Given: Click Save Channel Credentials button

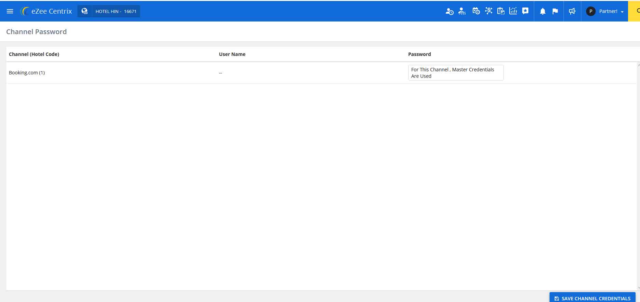Looking at the screenshot, I should (592, 298).
